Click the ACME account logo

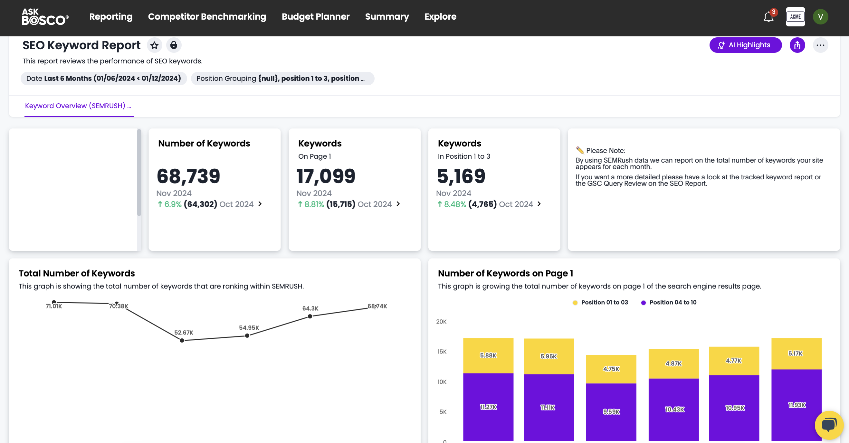point(795,17)
